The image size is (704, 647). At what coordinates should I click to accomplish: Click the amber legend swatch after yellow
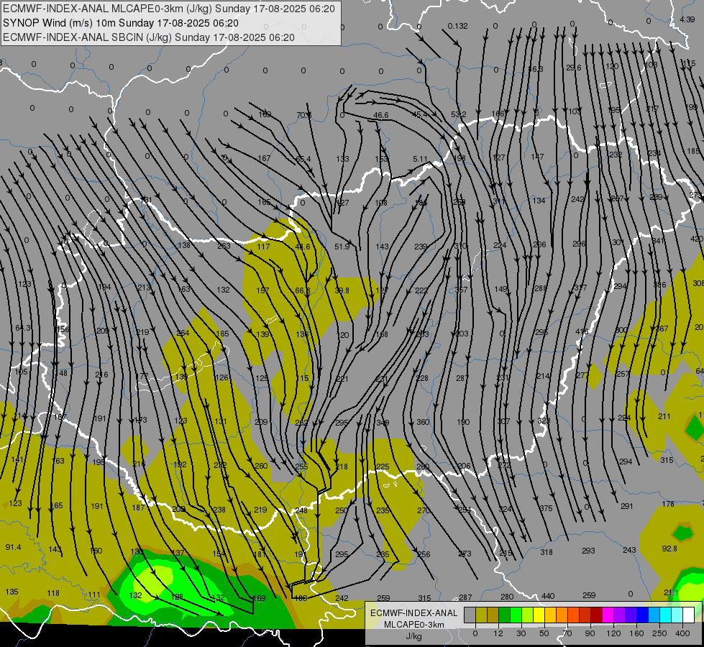click(x=550, y=615)
